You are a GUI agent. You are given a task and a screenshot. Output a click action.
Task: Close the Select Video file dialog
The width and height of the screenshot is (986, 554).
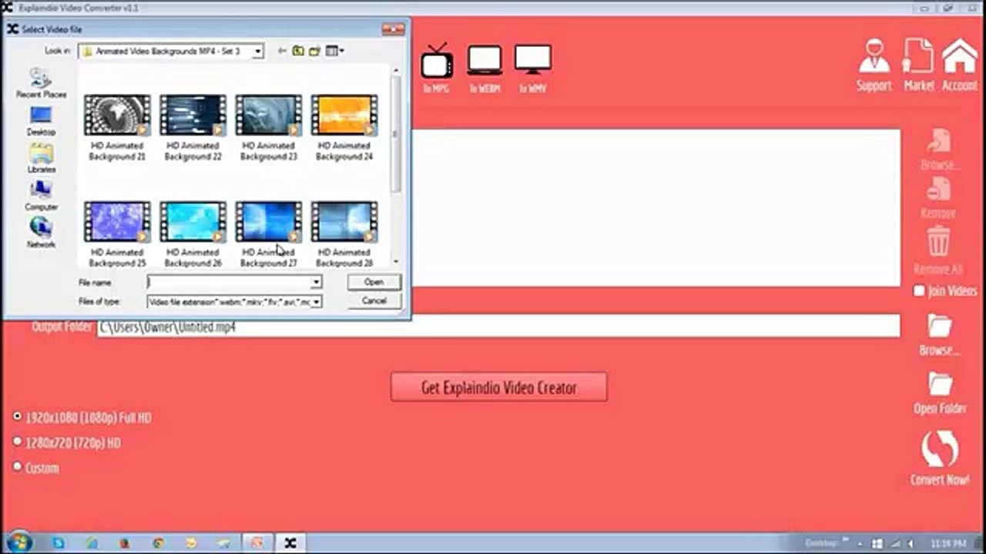[x=393, y=29]
